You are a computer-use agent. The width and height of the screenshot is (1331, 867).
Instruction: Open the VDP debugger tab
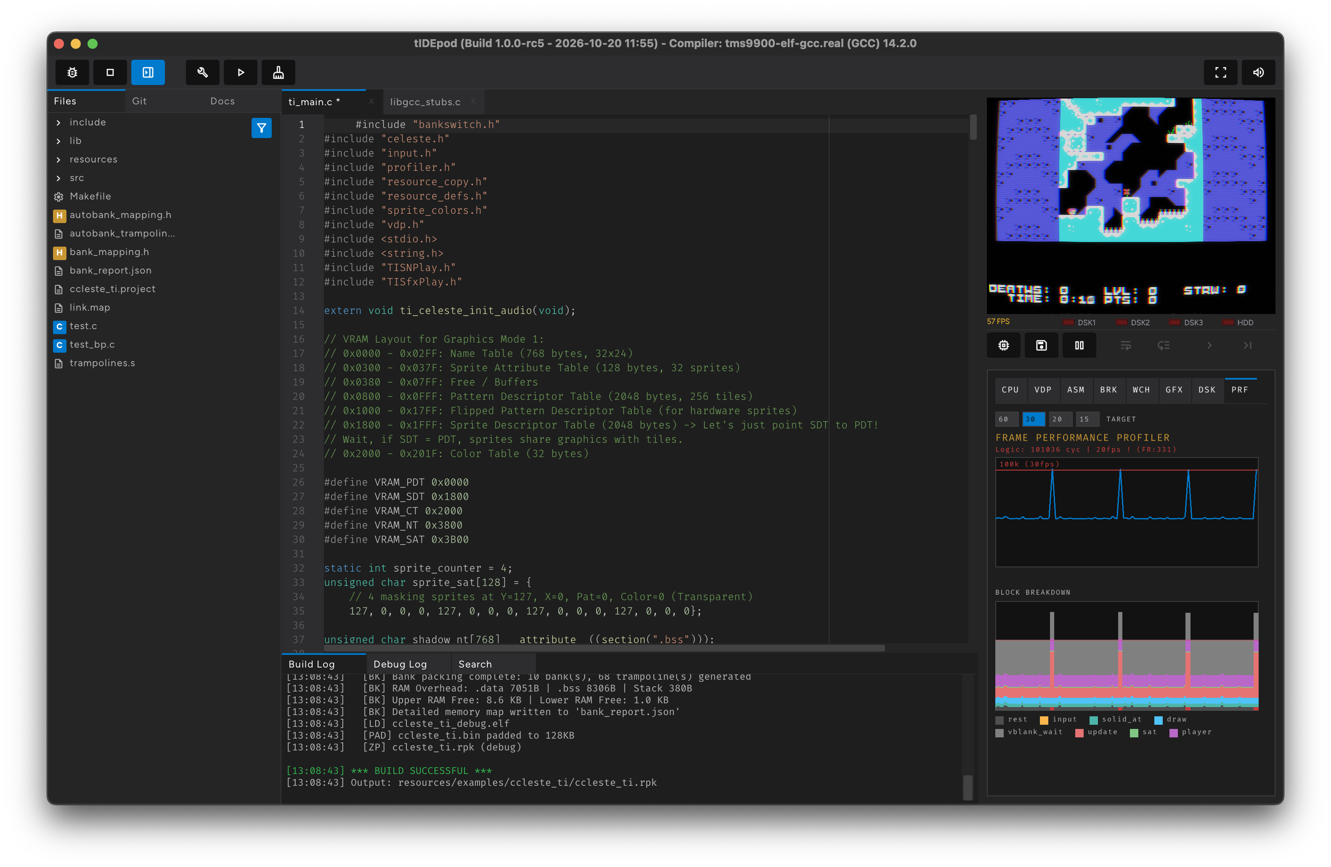1043,390
